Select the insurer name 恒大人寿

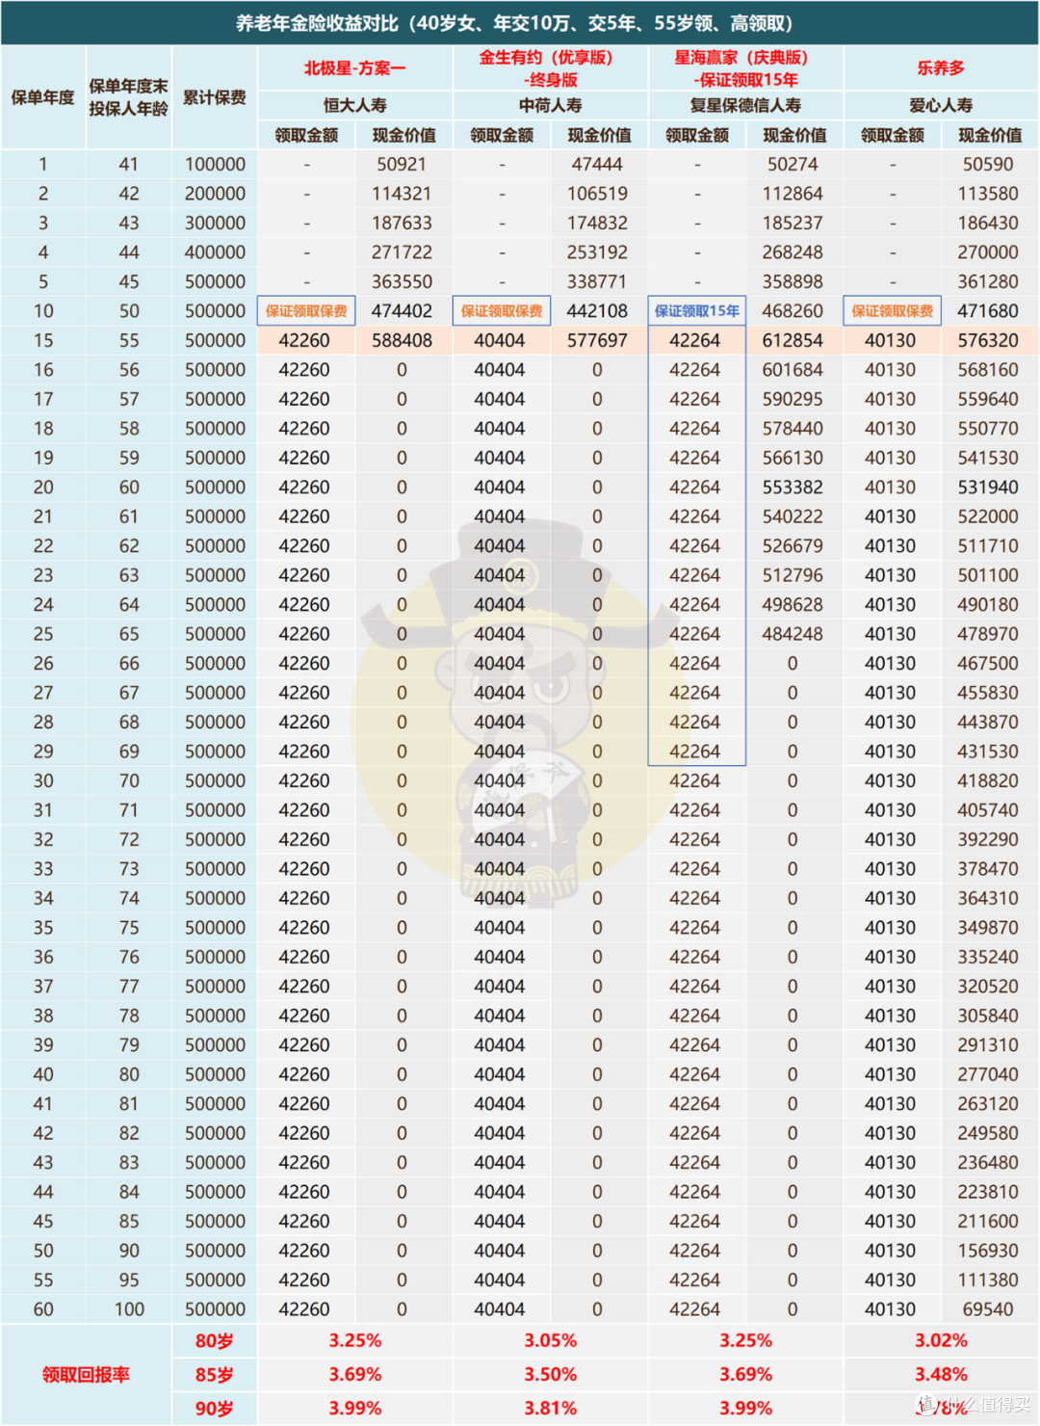tap(354, 105)
